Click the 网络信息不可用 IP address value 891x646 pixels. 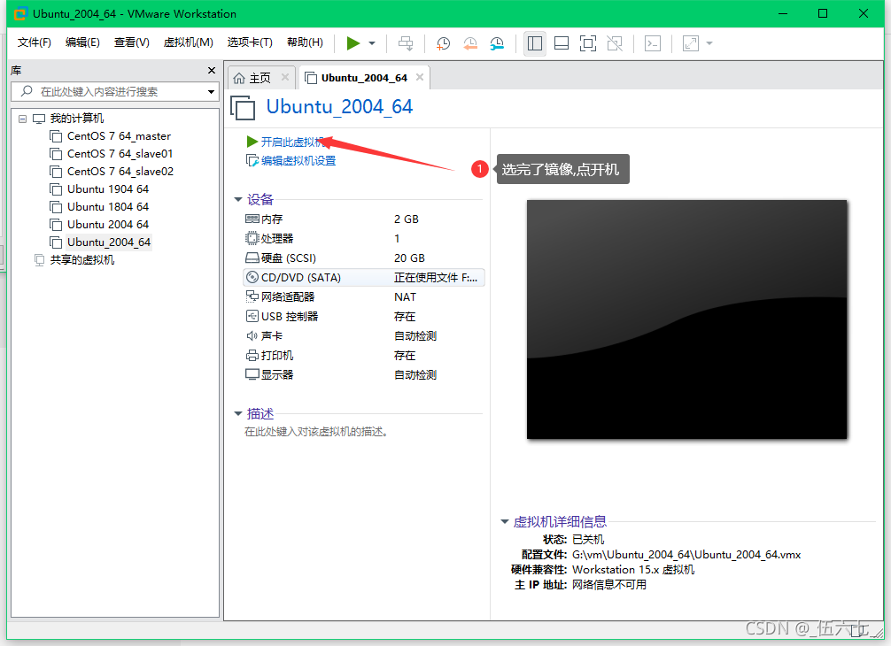(x=609, y=585)
